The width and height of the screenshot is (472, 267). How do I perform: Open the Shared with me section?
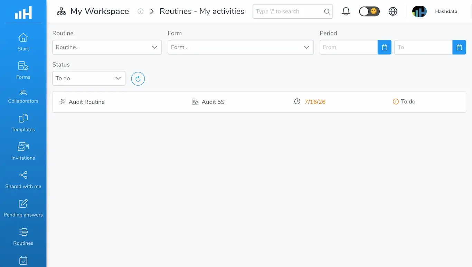[x=23, y=179]
